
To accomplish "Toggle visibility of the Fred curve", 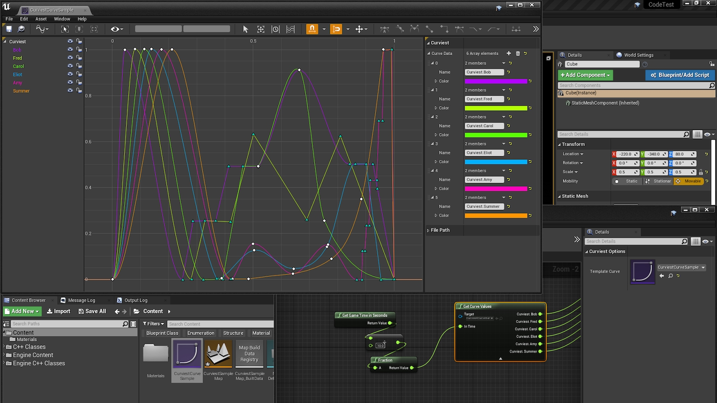I will (x=70, y=57).
